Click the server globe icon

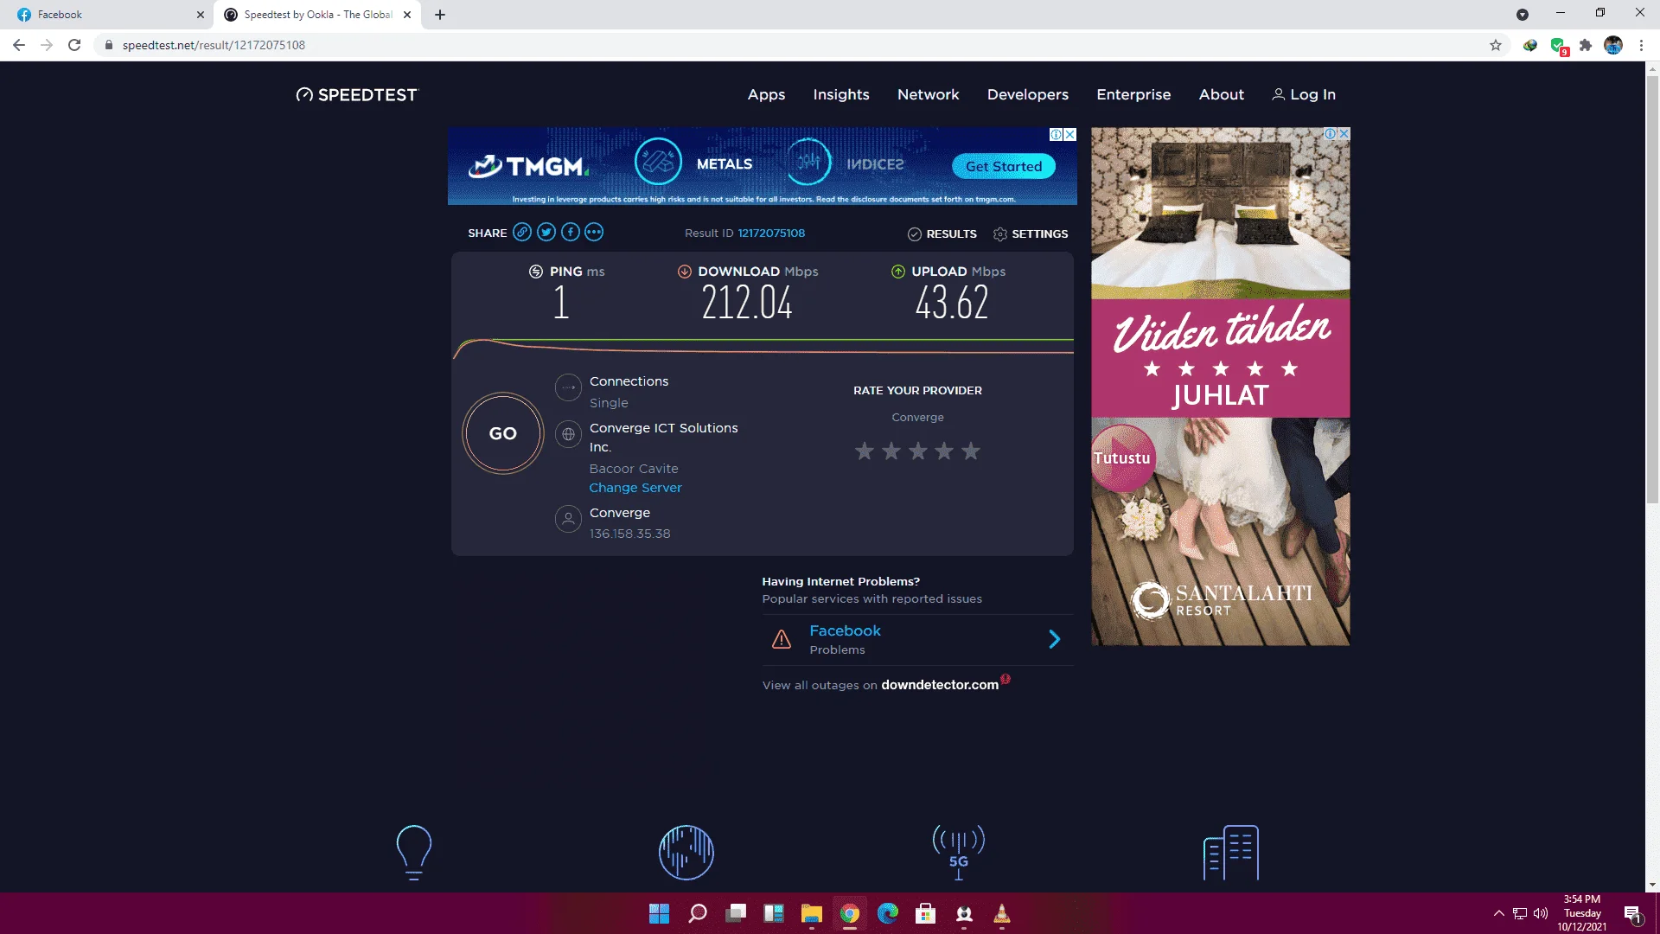(x=568, y=434)
